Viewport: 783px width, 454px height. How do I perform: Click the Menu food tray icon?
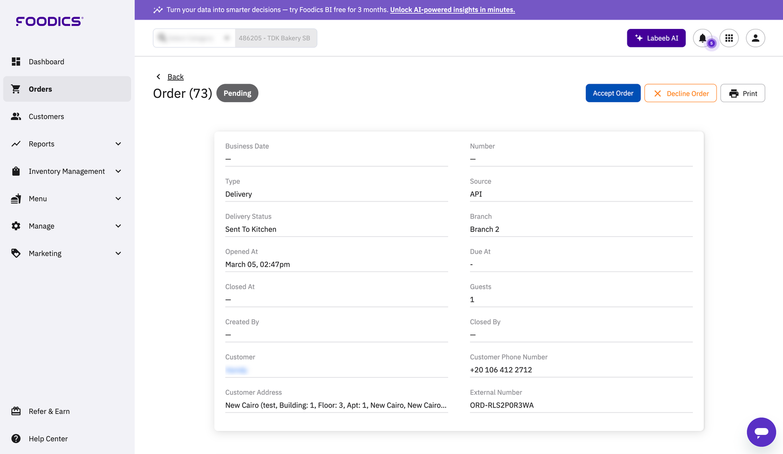[16, 199]
